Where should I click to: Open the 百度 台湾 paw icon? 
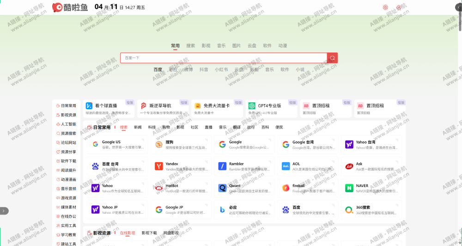[x=95, y=166]
